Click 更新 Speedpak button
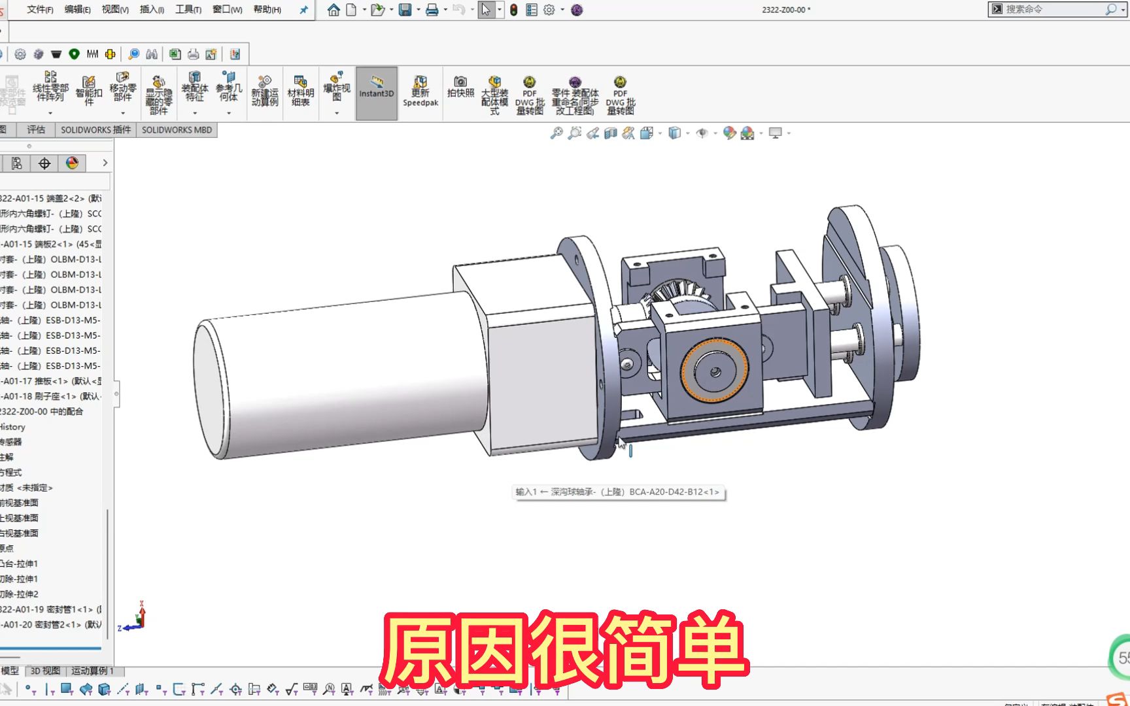 pyautogui.click(x=420, y=92)
